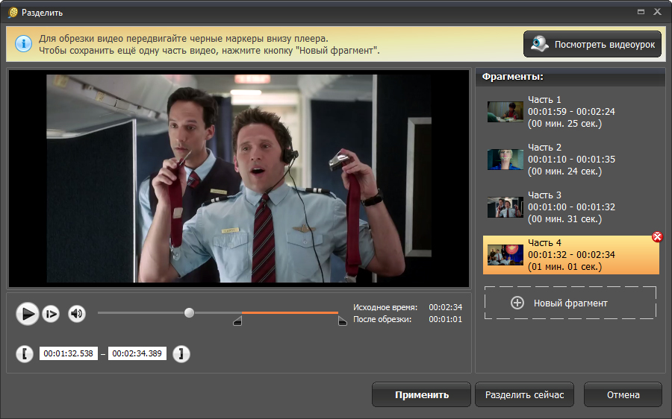672x419 pixels.
Task: Select the right black trim marker
Action: coord(342,321)
